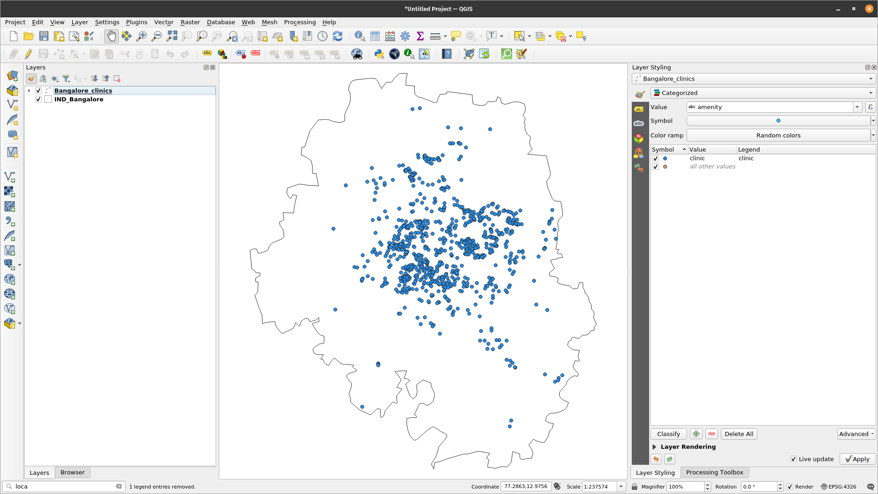Viewport: 878px width, 494px height.
Task: Switch to the Browser tab
Action: tap(72, 472)
